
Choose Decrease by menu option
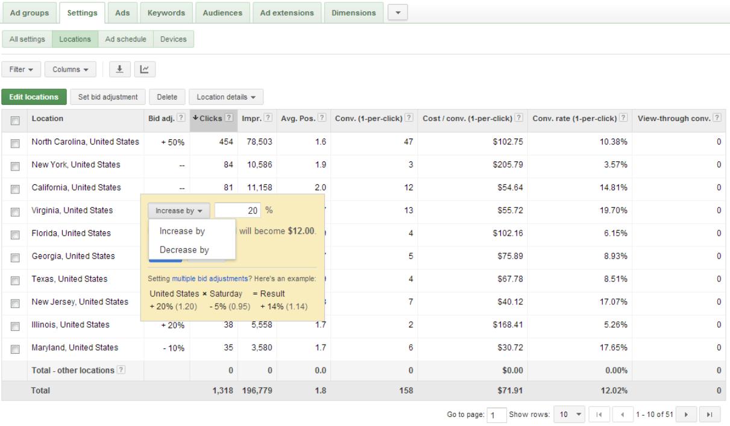184,249
